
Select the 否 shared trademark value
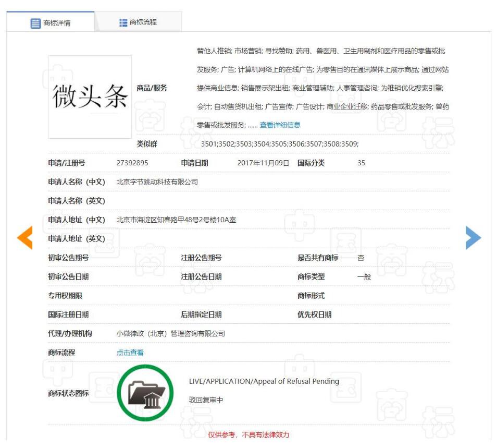point(361,258)
